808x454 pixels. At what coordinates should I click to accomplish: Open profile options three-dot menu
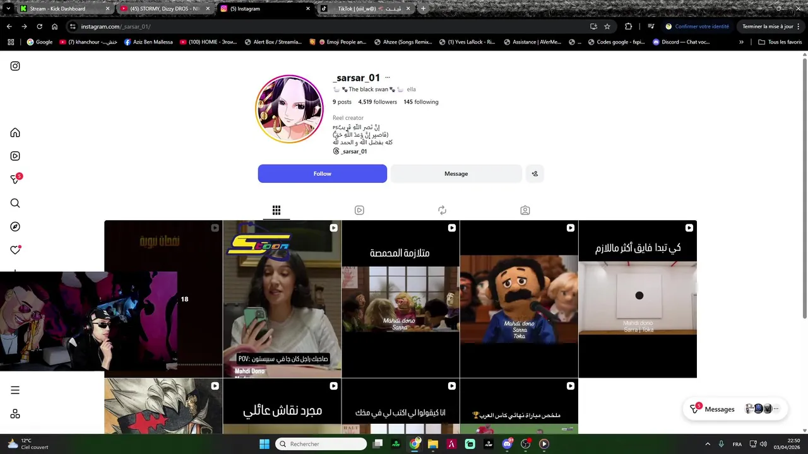(x=388, y=78)
